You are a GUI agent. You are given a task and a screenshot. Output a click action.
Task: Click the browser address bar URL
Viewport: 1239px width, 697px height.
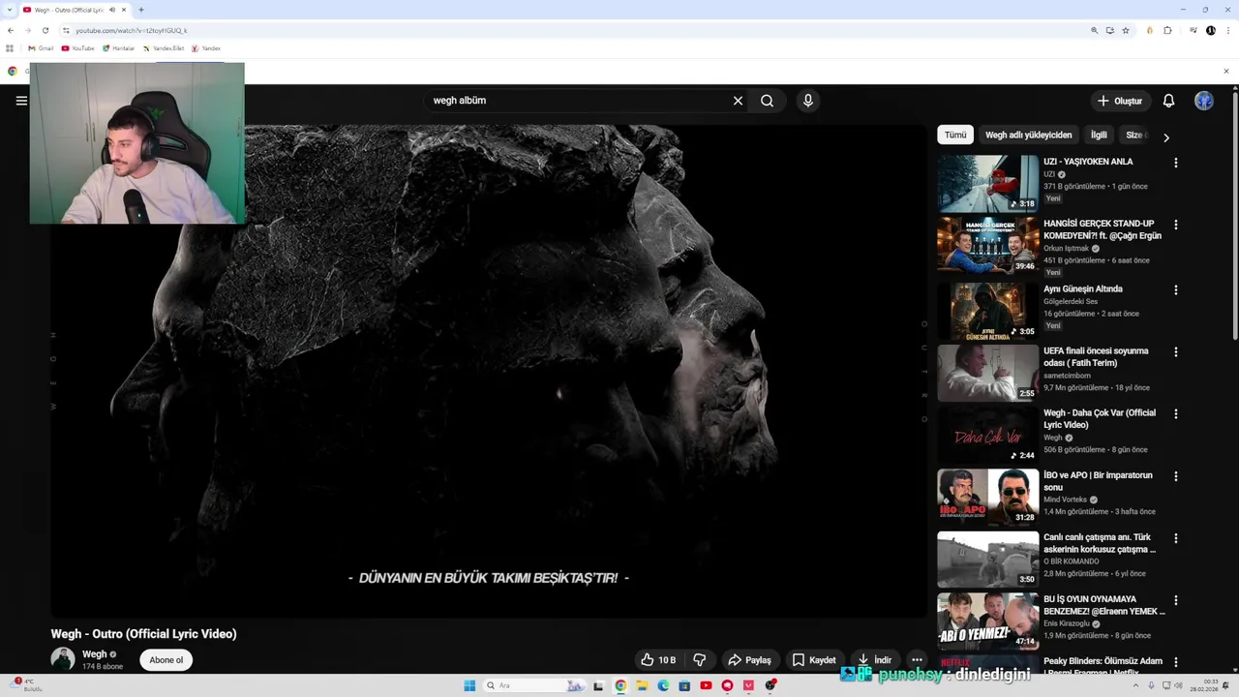tap(132, 30)
